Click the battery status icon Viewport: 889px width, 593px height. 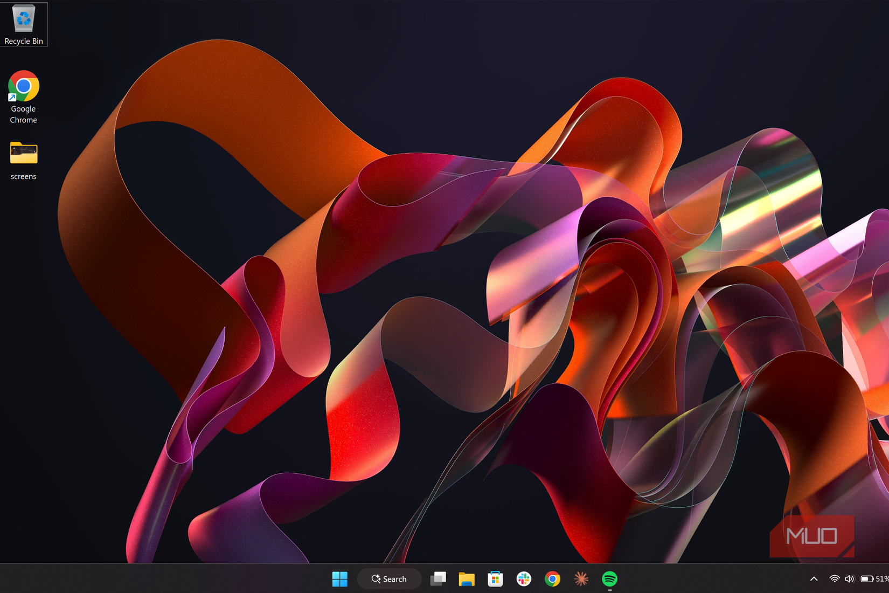(x=867, y=579)
